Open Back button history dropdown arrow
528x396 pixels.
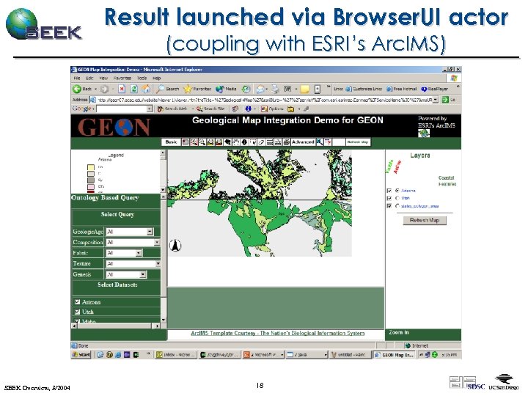click(x=95, y=89)
